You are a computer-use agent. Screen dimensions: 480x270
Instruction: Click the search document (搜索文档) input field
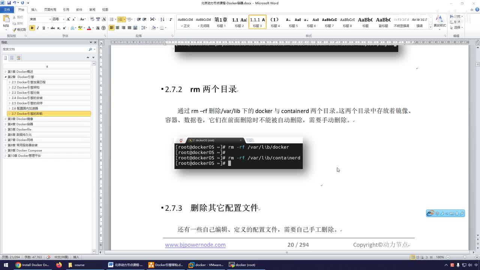coord(45,49)
